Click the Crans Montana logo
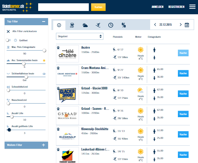 (x=67, y=75)
